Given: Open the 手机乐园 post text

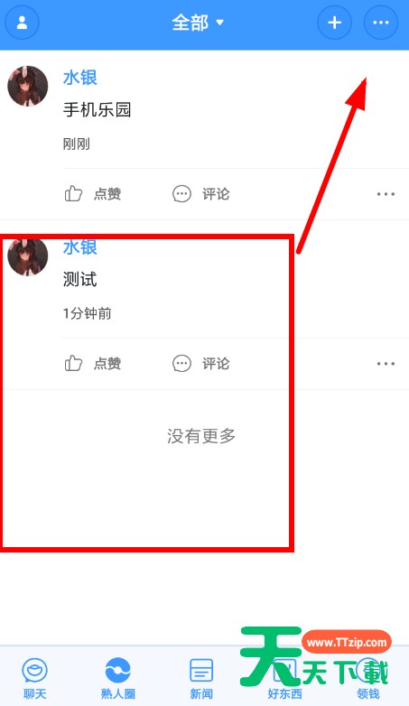Looking at the screenshot, I should tap(97, 109).
